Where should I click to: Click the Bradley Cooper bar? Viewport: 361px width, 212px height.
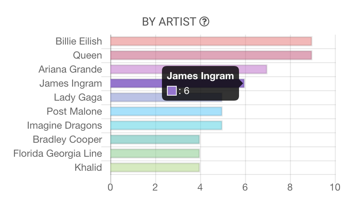[x=155, y=139]
